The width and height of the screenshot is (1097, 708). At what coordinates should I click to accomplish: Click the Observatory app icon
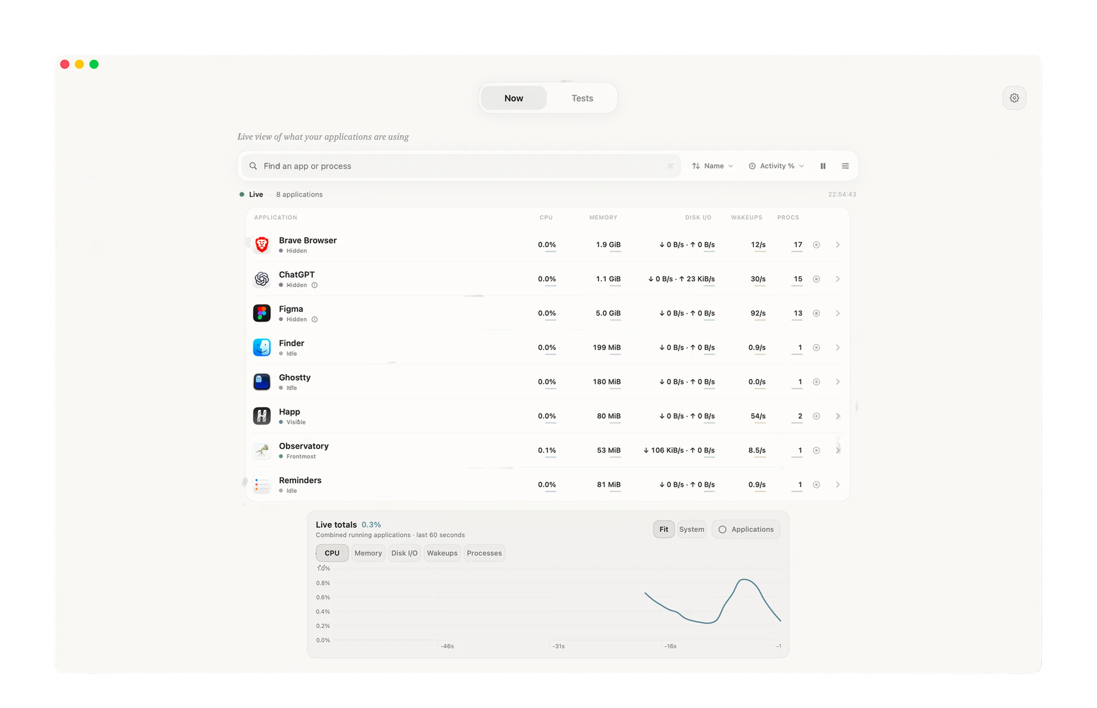click(x=262, y=450)
